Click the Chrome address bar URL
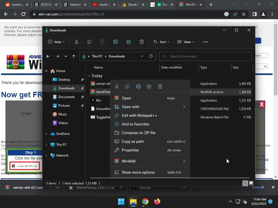 [71, 14]
